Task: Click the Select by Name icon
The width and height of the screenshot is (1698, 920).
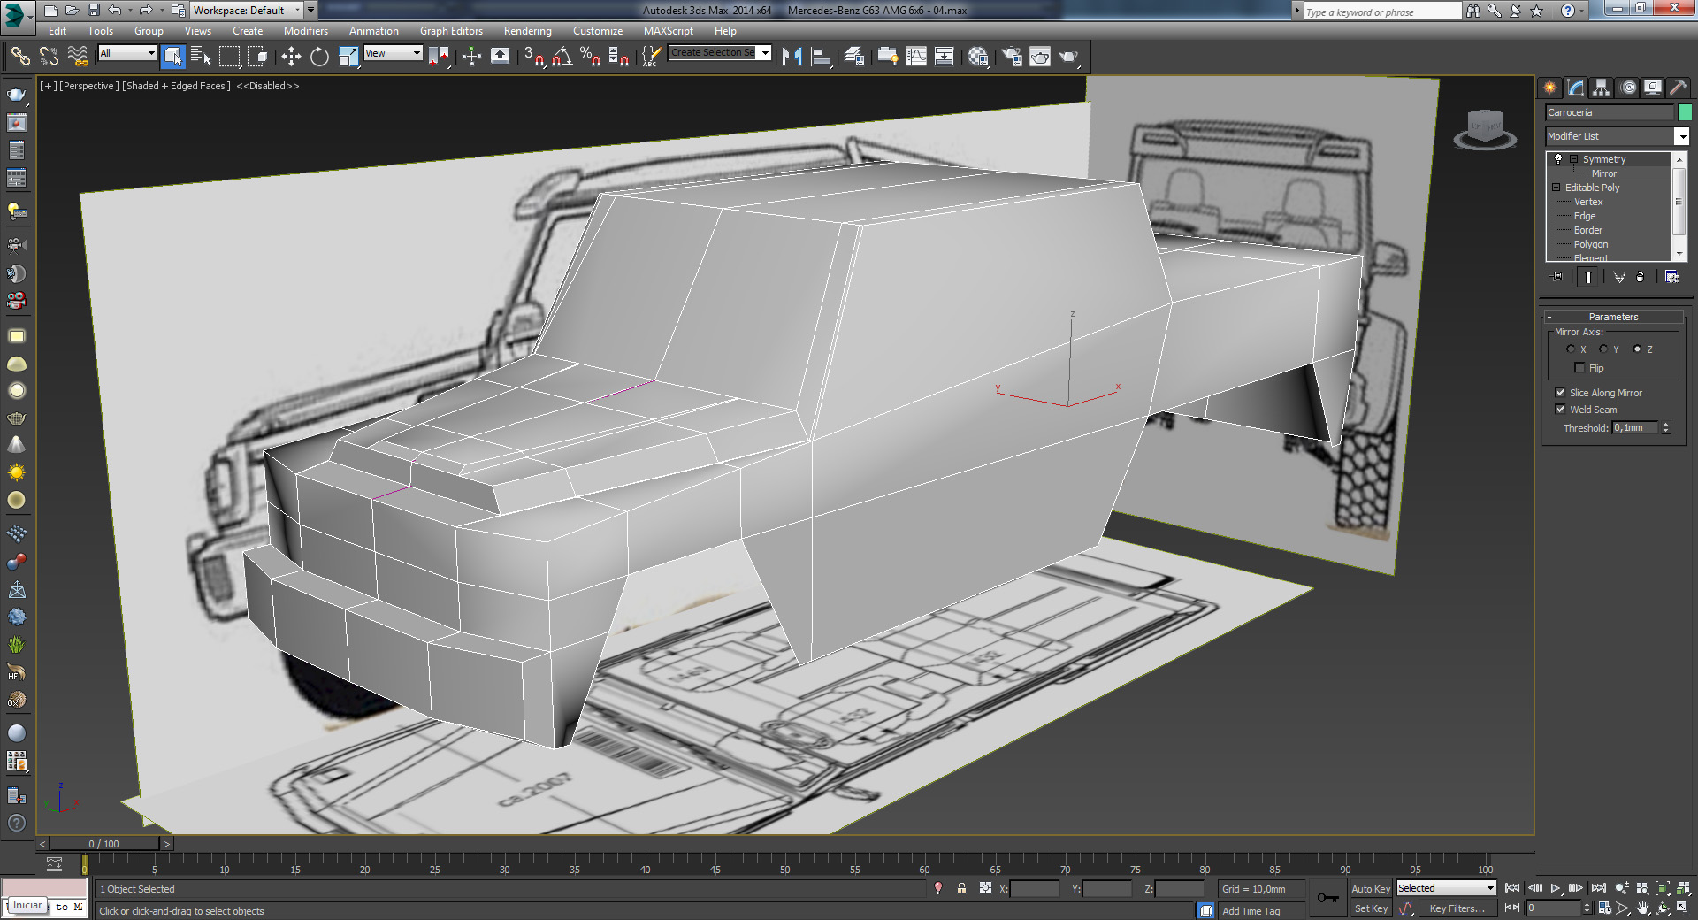Action: click(x=201, y=57)
